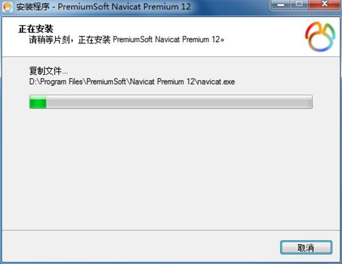Click the 正在安装 heading
Viewport: 342px width, 264px height.
pyautogui.click(x=36, y=29)
